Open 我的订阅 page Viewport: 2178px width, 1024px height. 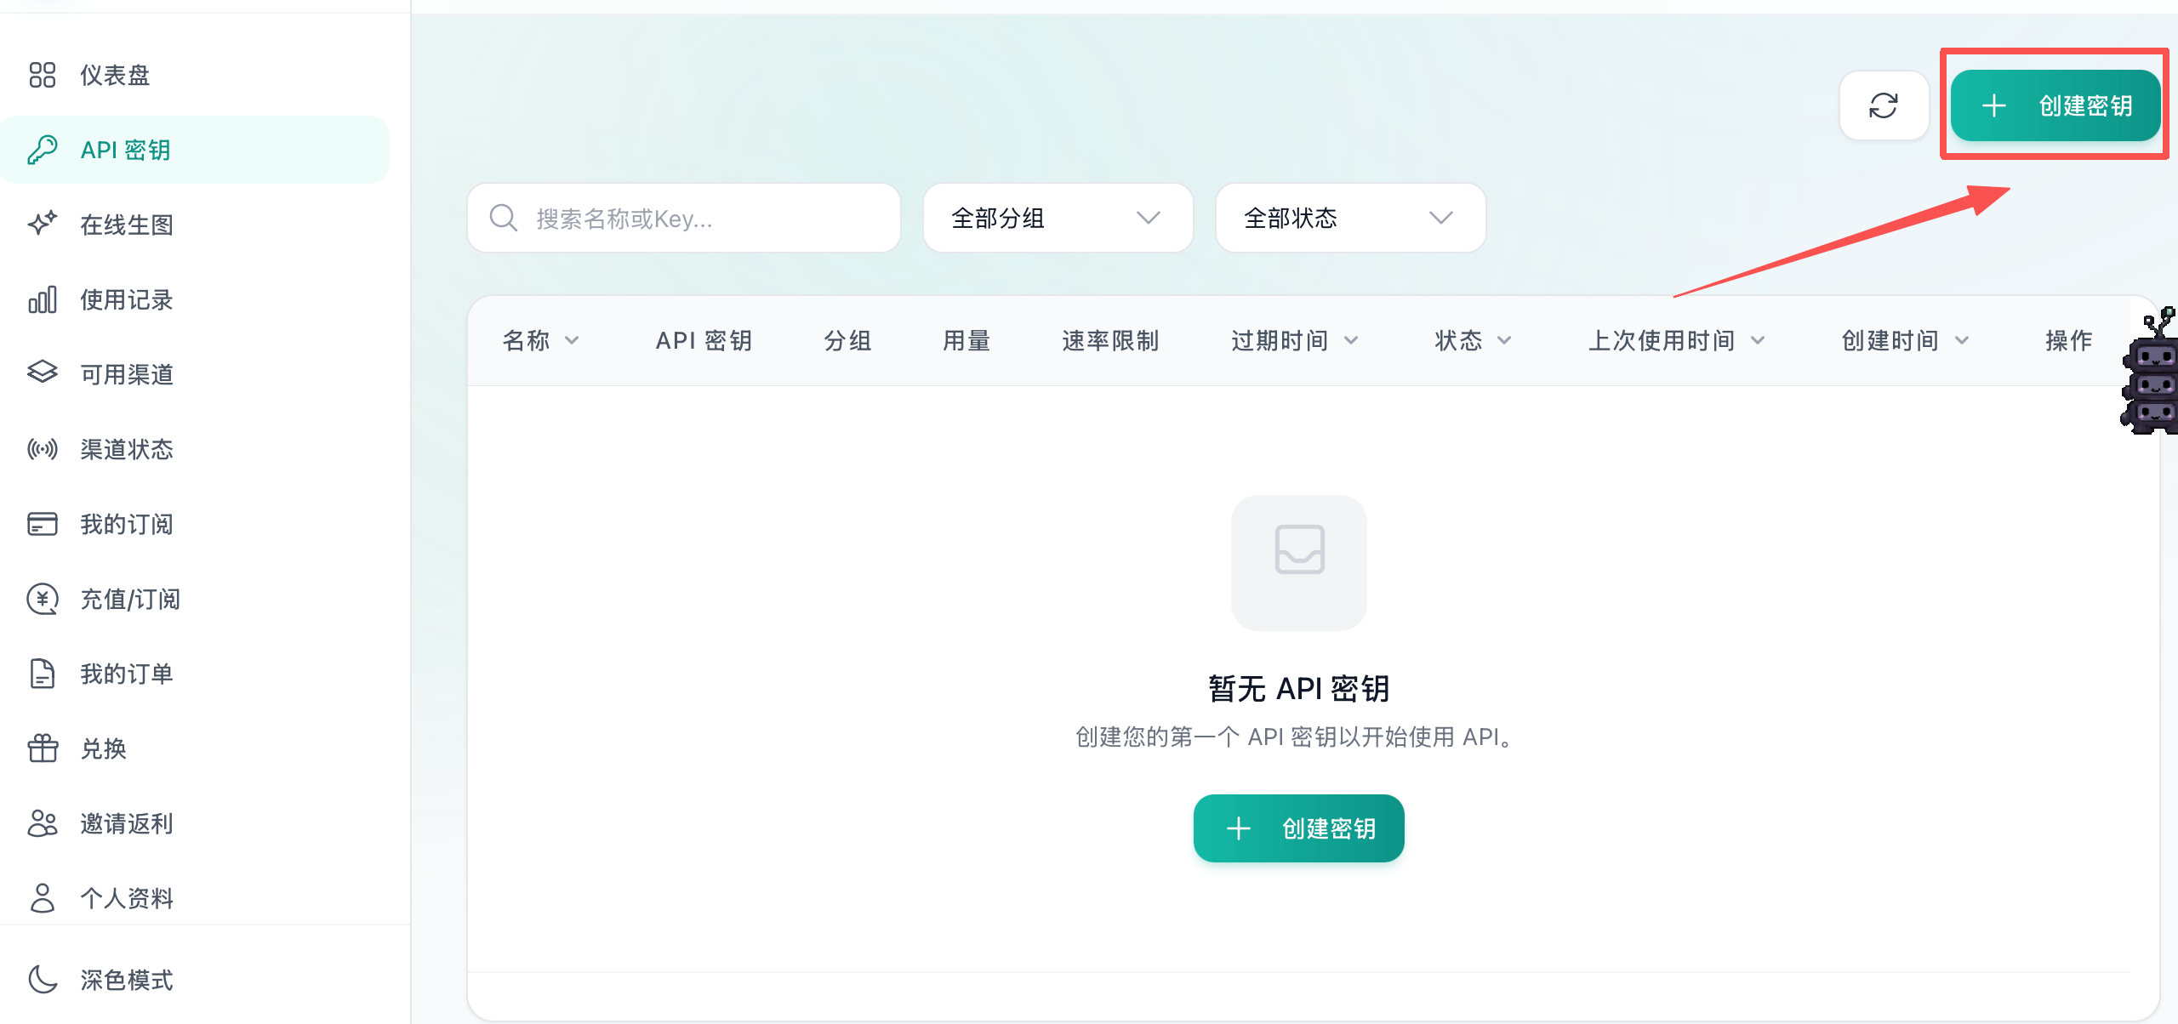(x=195, y=524)
